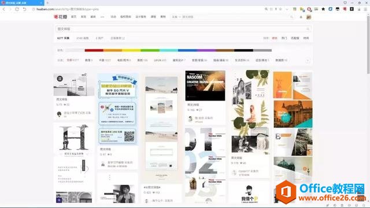Select the 2 用户 results tab
Screen dimensions: 370x208
click(99, 38)
